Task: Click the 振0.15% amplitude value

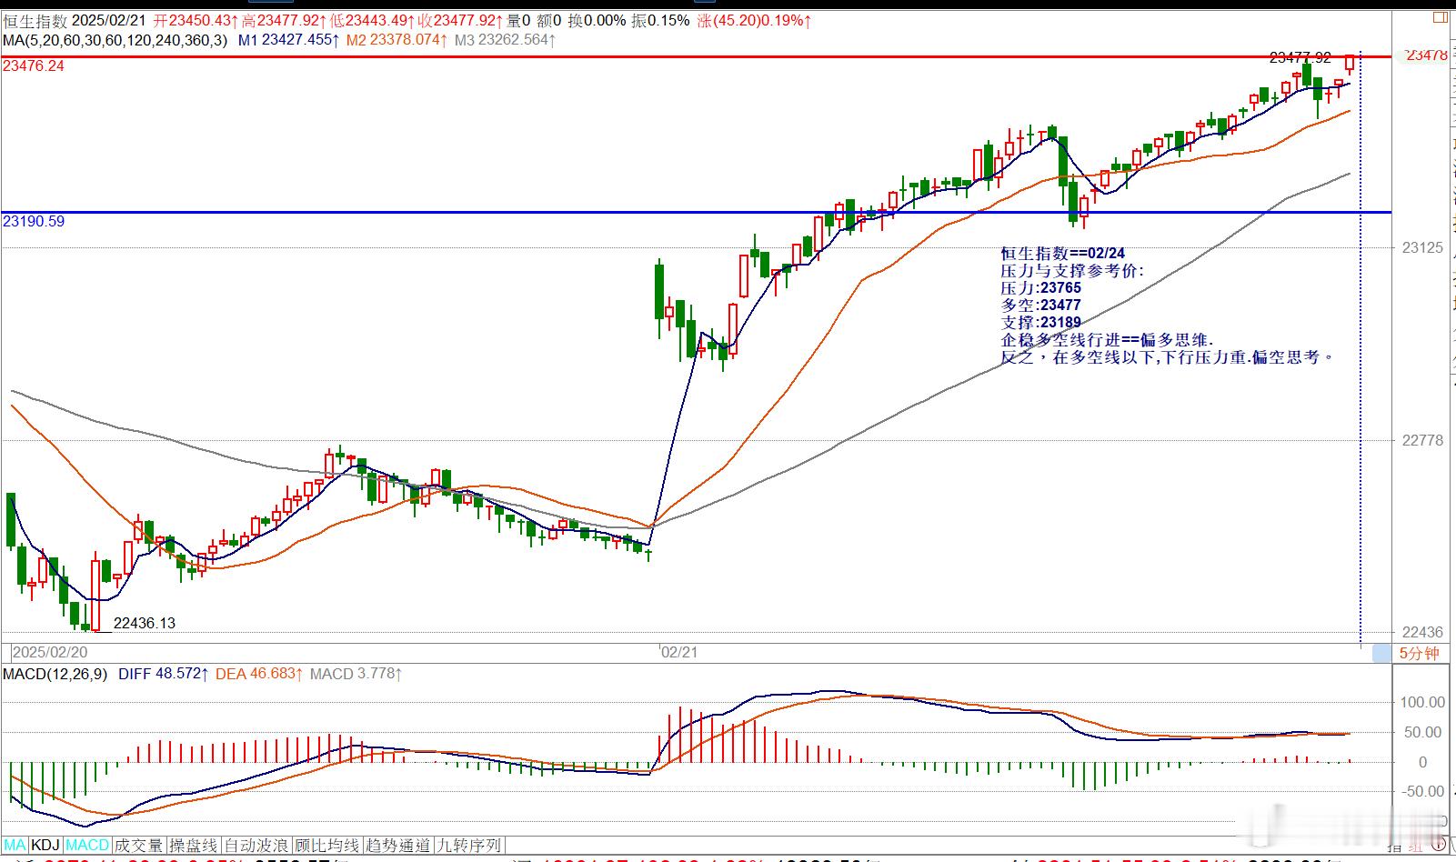Action: (658, 20)
